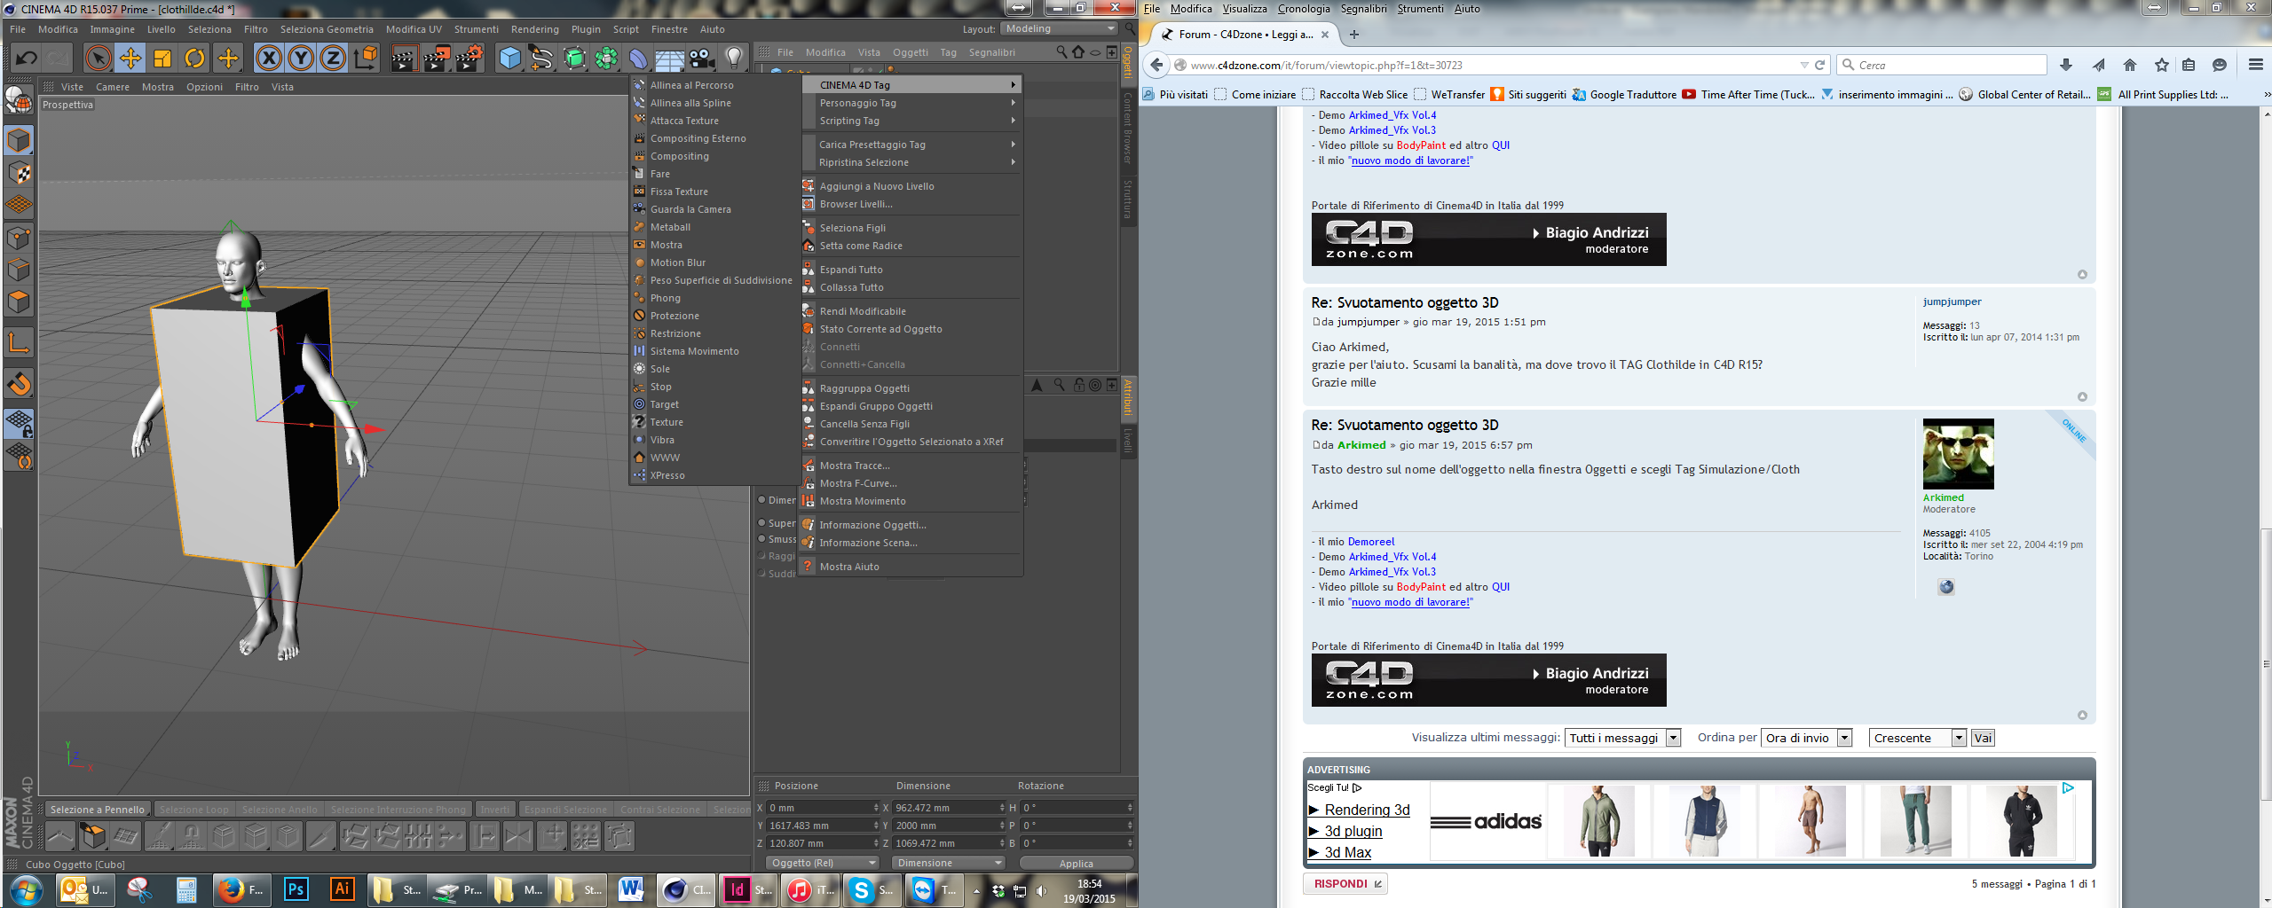Open the Tutti i messaggi dropdown
Viewport: 2272px width, 908px height.
tap(1622, 738)
